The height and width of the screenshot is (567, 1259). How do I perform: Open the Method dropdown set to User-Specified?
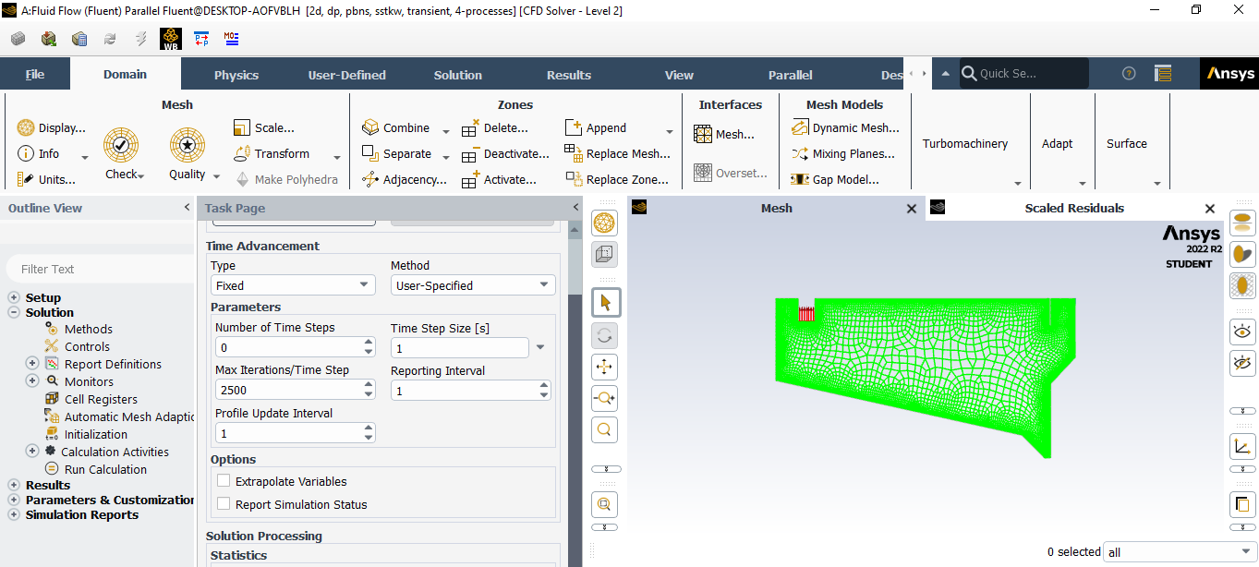tap(473, 285)
